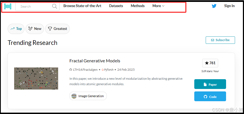Open the Methods menu item
The height and width of the screenshot is (114, 244).
(138, 6)
